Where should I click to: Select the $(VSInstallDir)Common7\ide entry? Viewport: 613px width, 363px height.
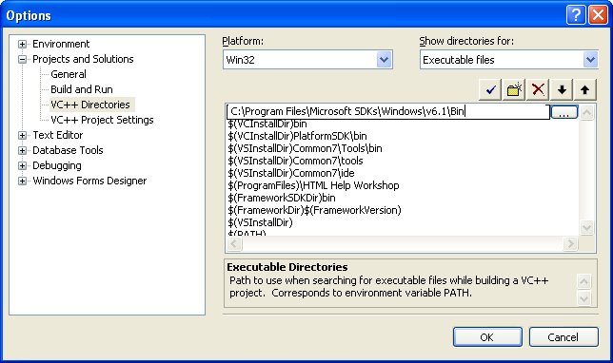pyautogui.click(x=291, y=173)
